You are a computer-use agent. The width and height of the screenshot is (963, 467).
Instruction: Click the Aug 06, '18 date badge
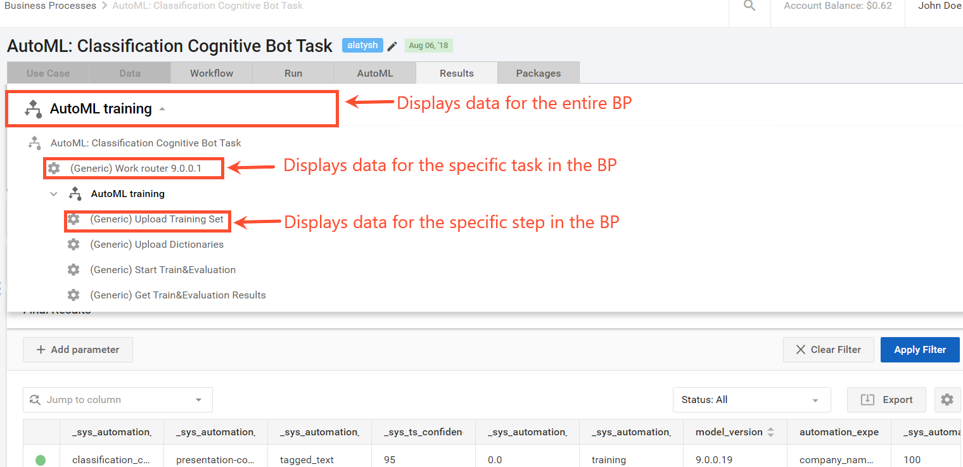click(429, 46)
